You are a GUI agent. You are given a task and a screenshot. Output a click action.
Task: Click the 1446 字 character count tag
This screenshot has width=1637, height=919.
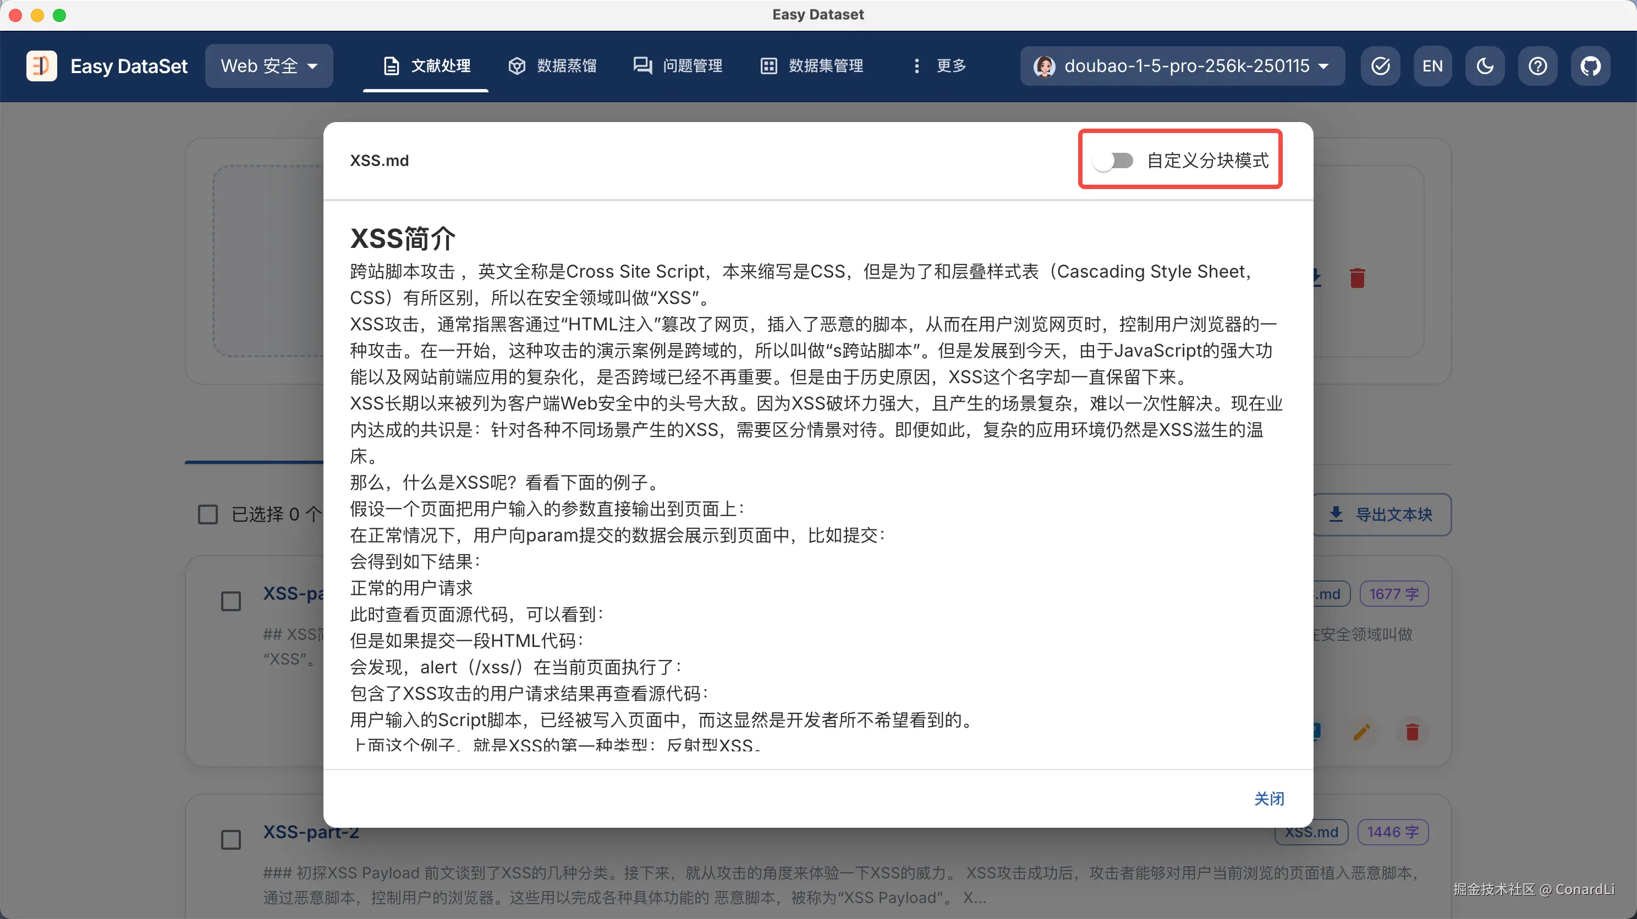(x=1392, y=832)
